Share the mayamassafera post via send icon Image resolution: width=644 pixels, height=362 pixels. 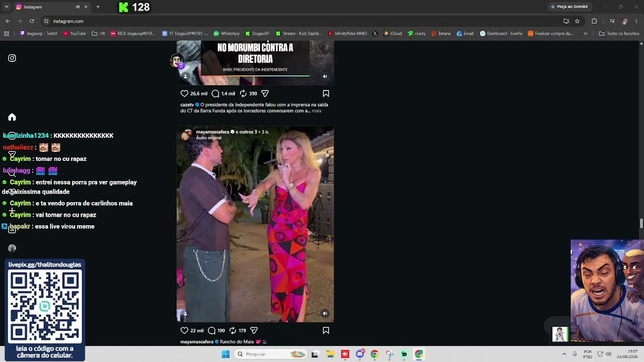point(254,330)
